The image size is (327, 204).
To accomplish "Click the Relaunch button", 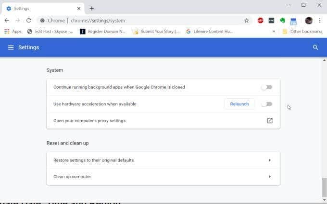I will [239, 104].
